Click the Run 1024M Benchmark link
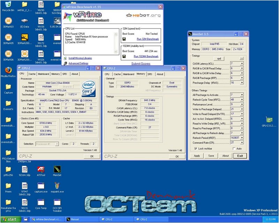279x223 pixels. [146, 56]
